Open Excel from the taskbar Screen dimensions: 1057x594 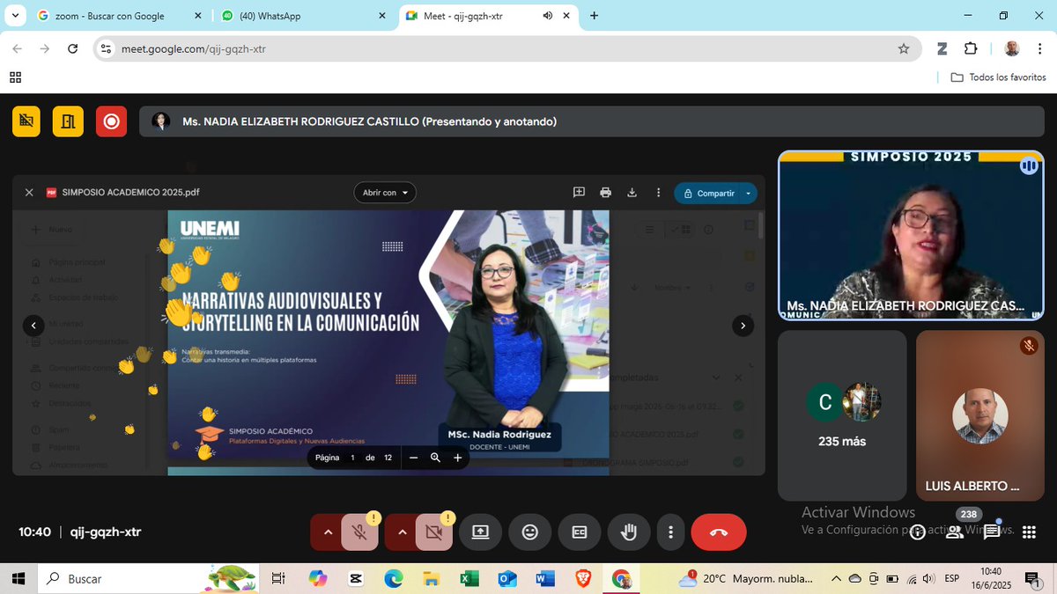(469, 578)
